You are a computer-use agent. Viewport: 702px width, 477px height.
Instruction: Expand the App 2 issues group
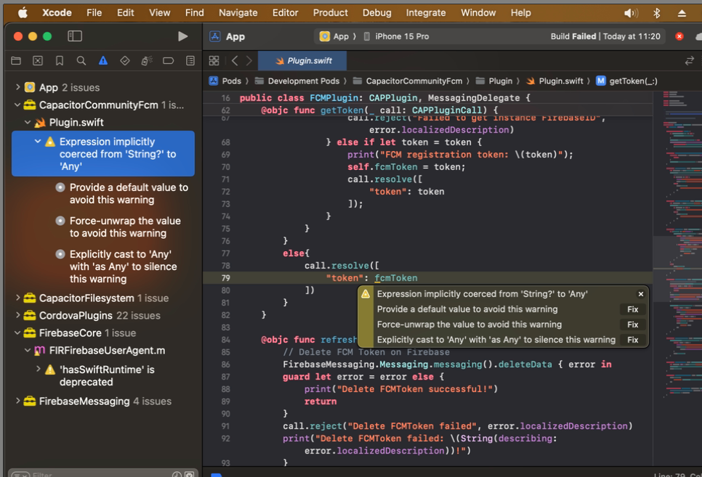[17, 87]
